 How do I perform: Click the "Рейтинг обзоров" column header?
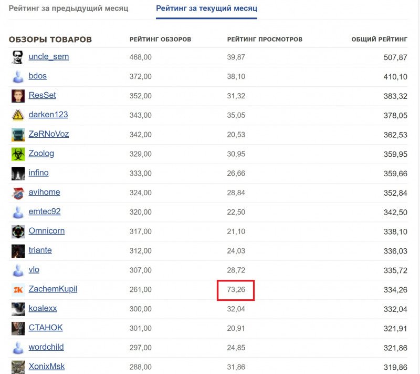click(160, 39)
